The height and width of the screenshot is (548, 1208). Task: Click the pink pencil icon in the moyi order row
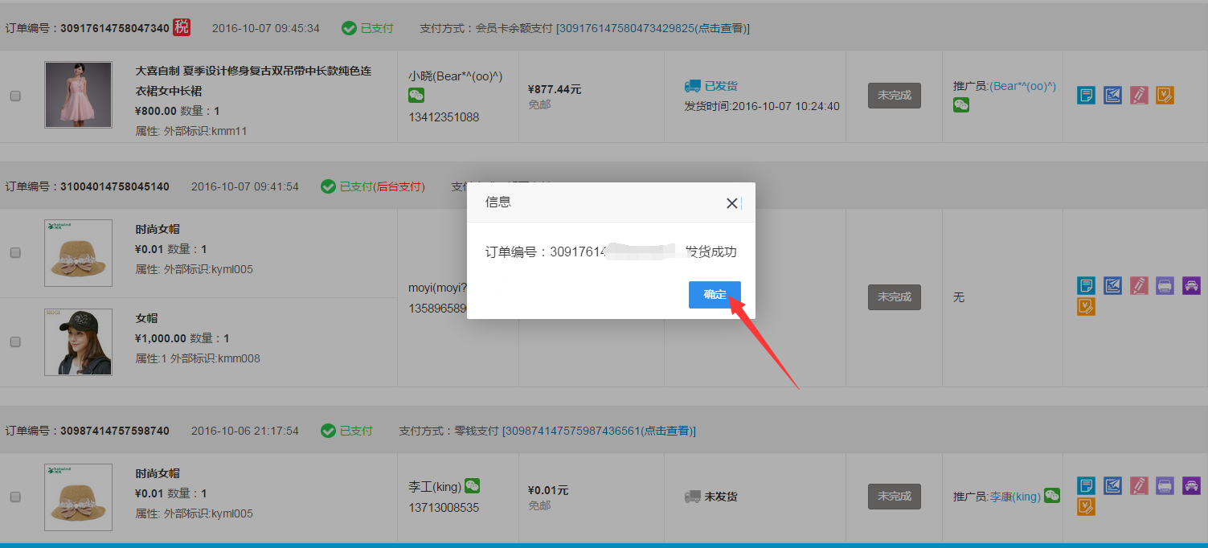pos(1138,285)
